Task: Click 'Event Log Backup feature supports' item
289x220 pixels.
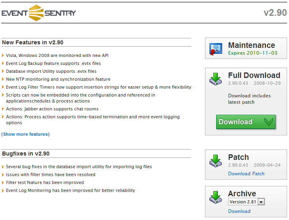Action: coord(53,63)
